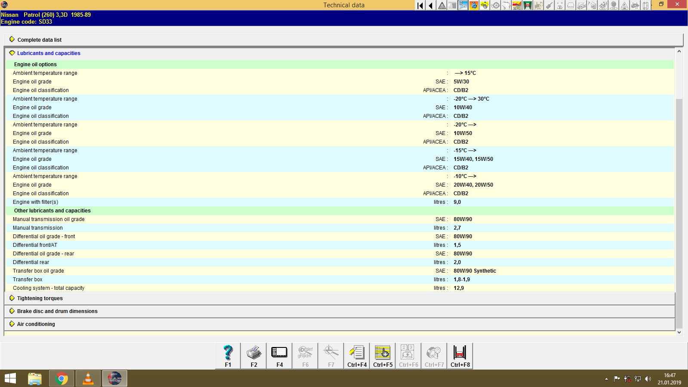
Task: Expand the Air conditioning section
Action: point(35,324)
